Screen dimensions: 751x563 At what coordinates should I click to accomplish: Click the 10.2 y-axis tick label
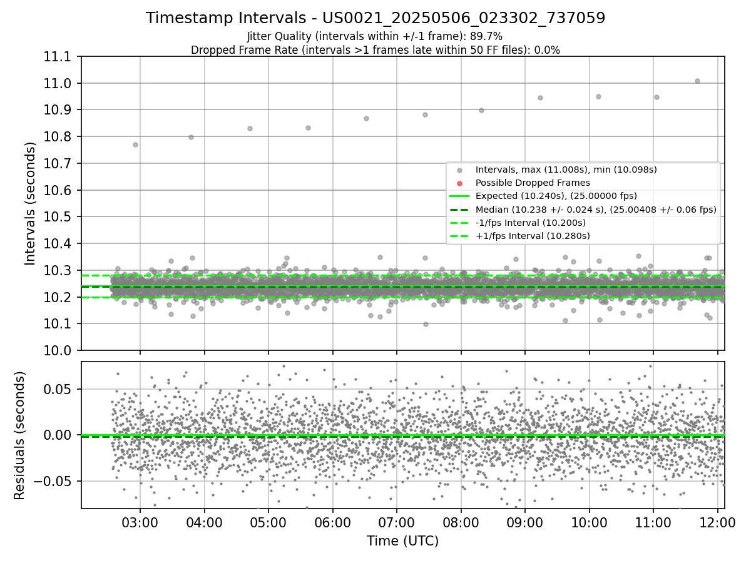coord(59,297)
